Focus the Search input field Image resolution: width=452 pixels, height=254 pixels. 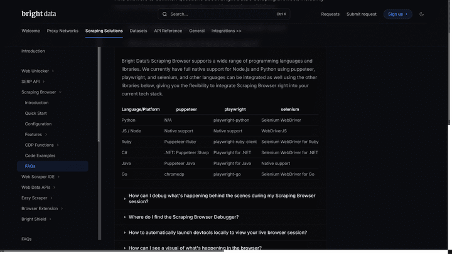click(x=223, y=14)
